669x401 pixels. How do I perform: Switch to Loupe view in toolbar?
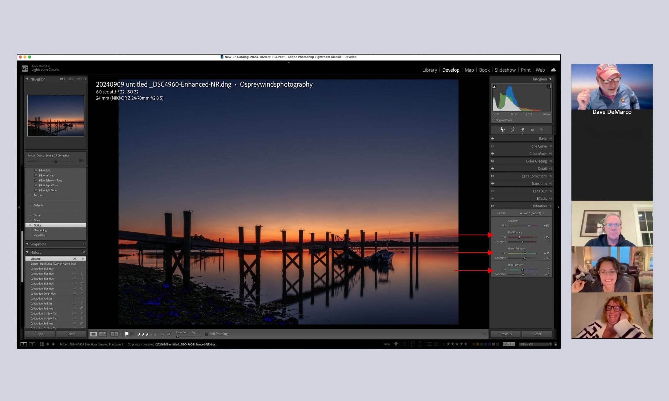93,334
